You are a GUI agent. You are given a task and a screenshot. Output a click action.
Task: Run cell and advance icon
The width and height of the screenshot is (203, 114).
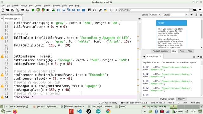tap(43, 10)
